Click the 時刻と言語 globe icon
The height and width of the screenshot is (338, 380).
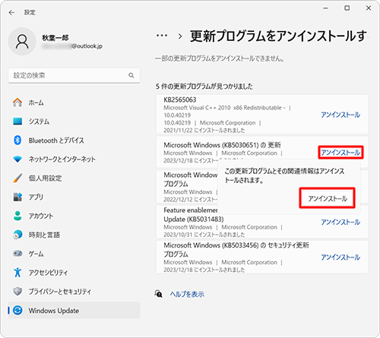pos(17,235)
